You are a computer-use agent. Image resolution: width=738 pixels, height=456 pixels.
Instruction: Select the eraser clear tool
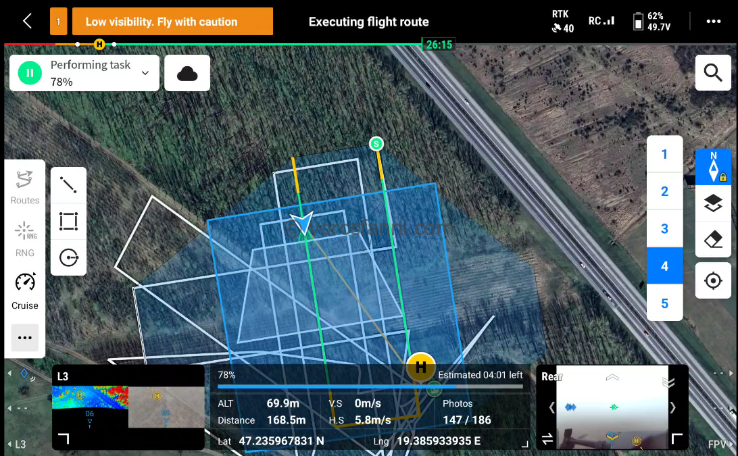click(713, 240)
